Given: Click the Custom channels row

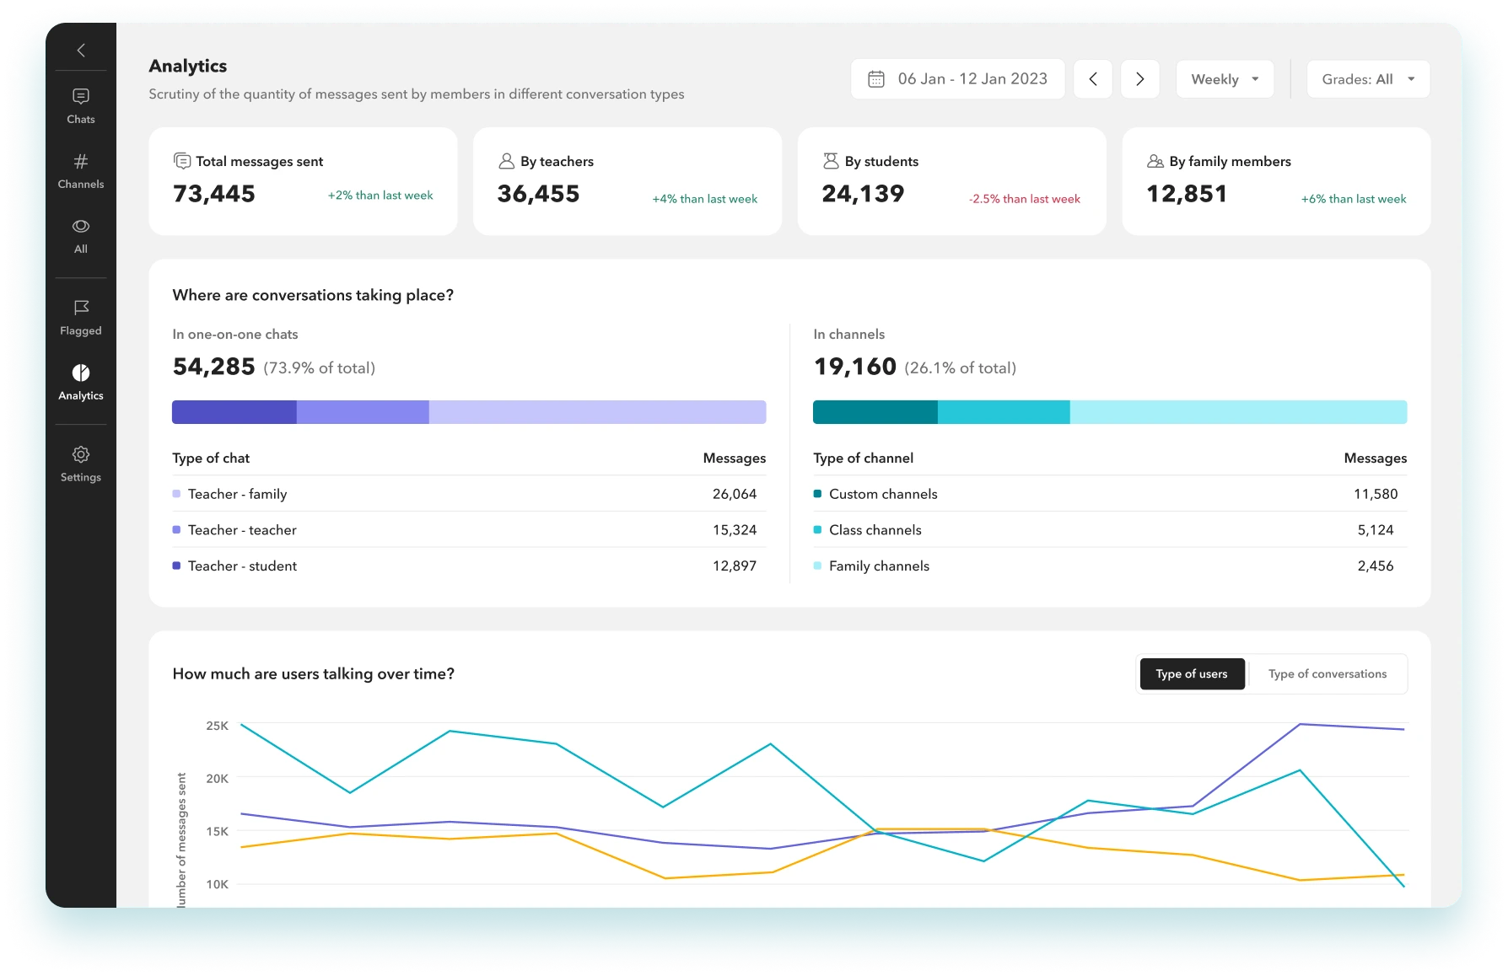Looking at the screenshot, I should point(1109,494).
